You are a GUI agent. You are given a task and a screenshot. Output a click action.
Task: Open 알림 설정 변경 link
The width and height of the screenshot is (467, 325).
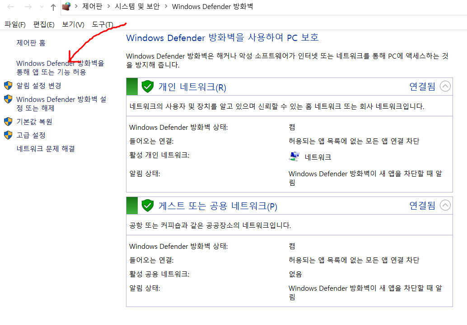tap(39, 86)
